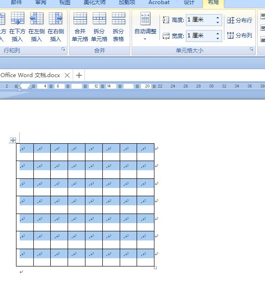Switch to the Acrobat ribbon tab
265x287 pixels.
tap(159, 3)
